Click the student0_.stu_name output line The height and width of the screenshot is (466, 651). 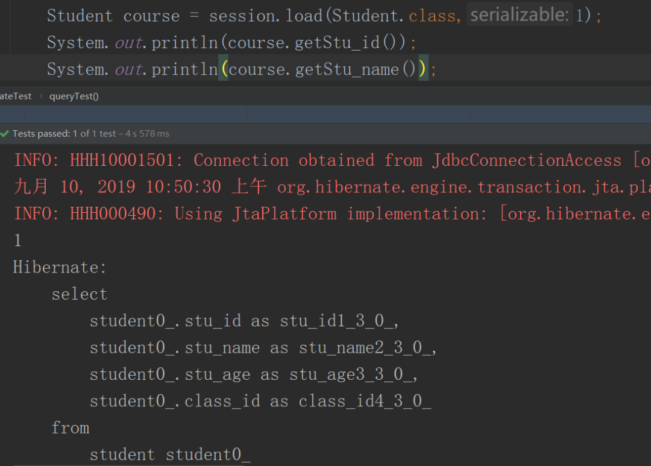tap(263, 348)
